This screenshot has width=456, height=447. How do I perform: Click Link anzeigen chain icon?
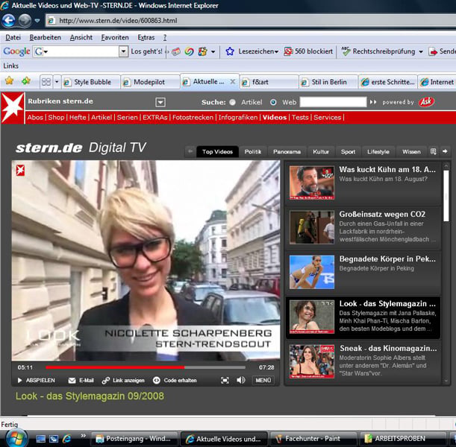click(105, 381)
